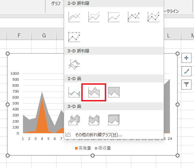Click the chart's bottom-center resize handle

coord(93,156)
